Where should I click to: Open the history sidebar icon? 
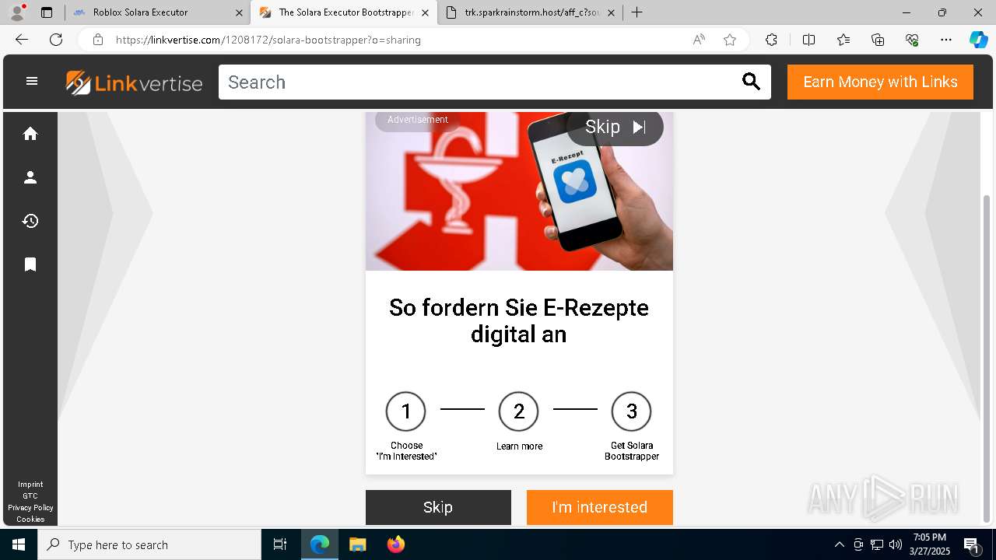click(x=30, y=221)
